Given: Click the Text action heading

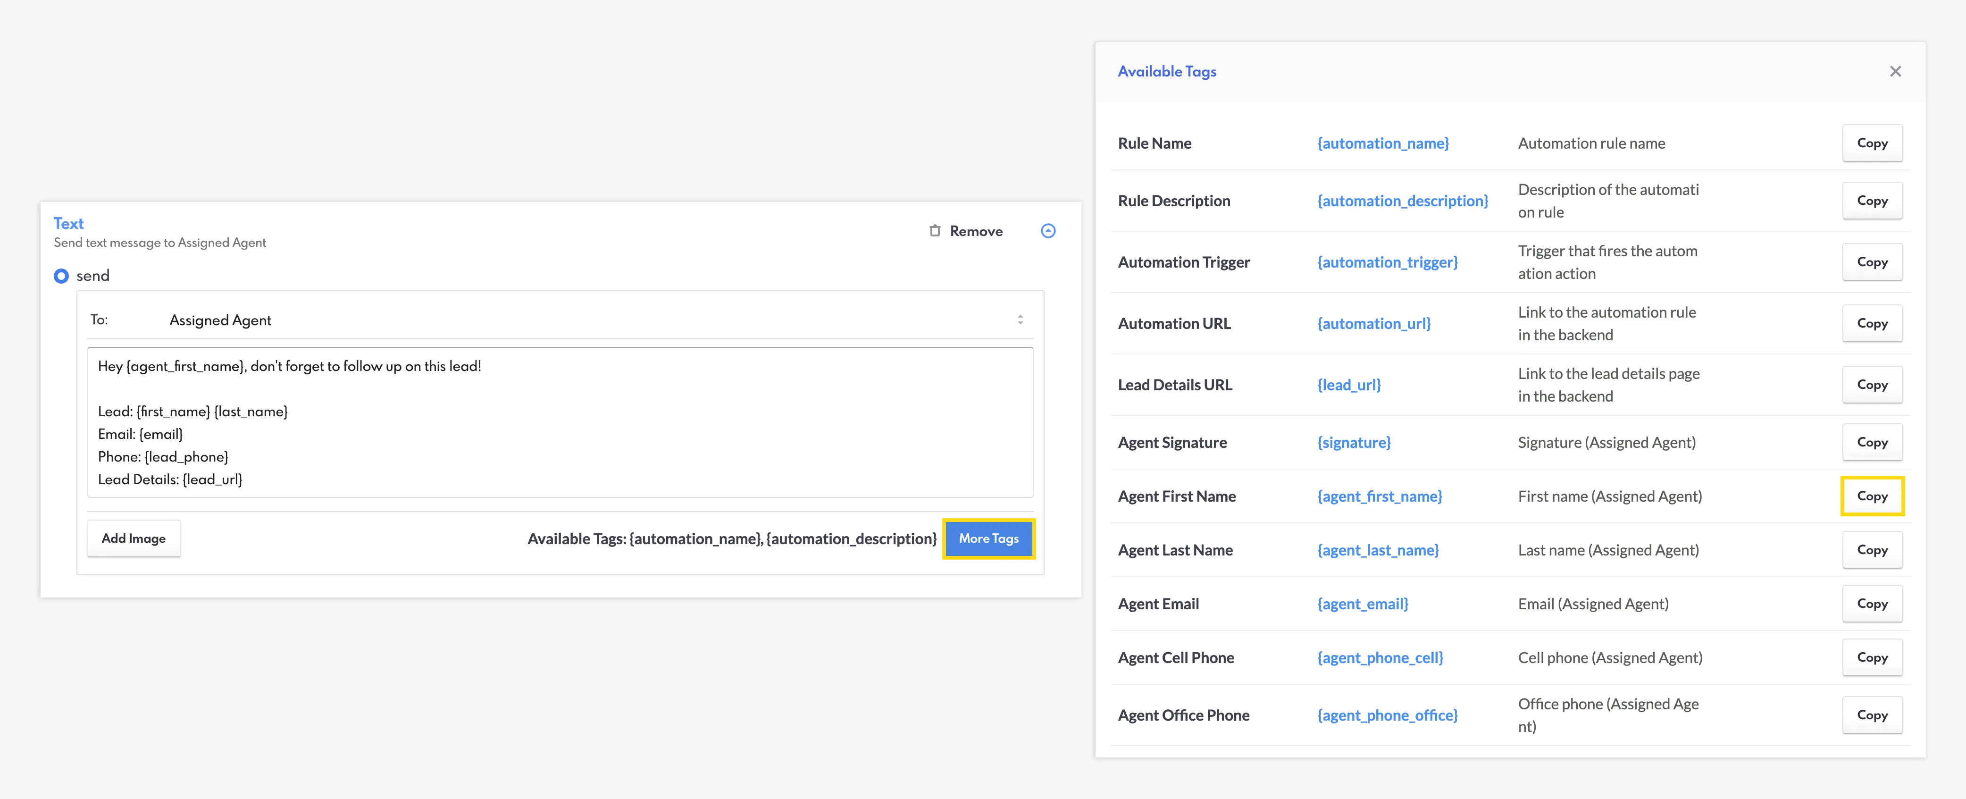Looking at the screenshot, I should (69, 224).
